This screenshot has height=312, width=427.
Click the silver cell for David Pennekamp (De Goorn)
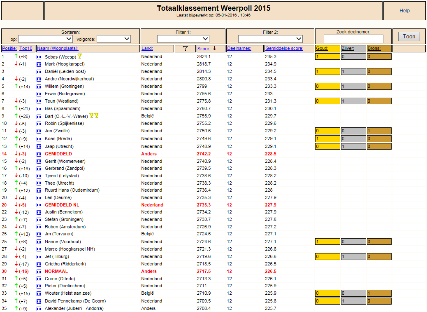tap(353, 301)
